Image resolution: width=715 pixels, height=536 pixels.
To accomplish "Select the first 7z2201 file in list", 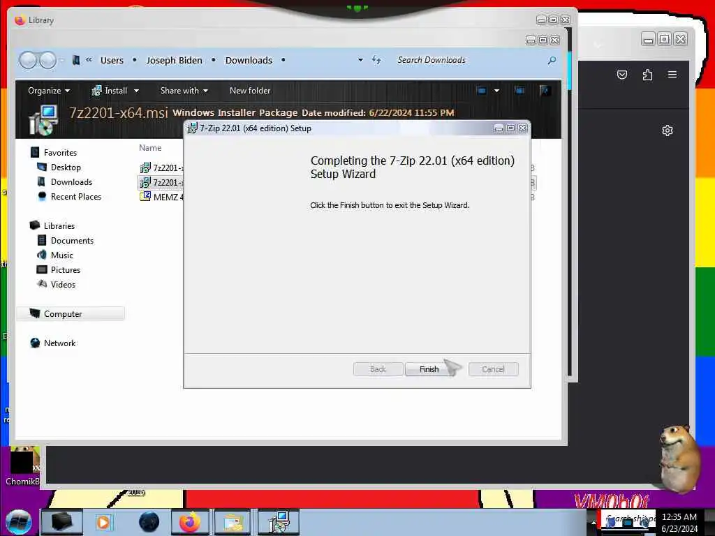I will pos(161,167).
